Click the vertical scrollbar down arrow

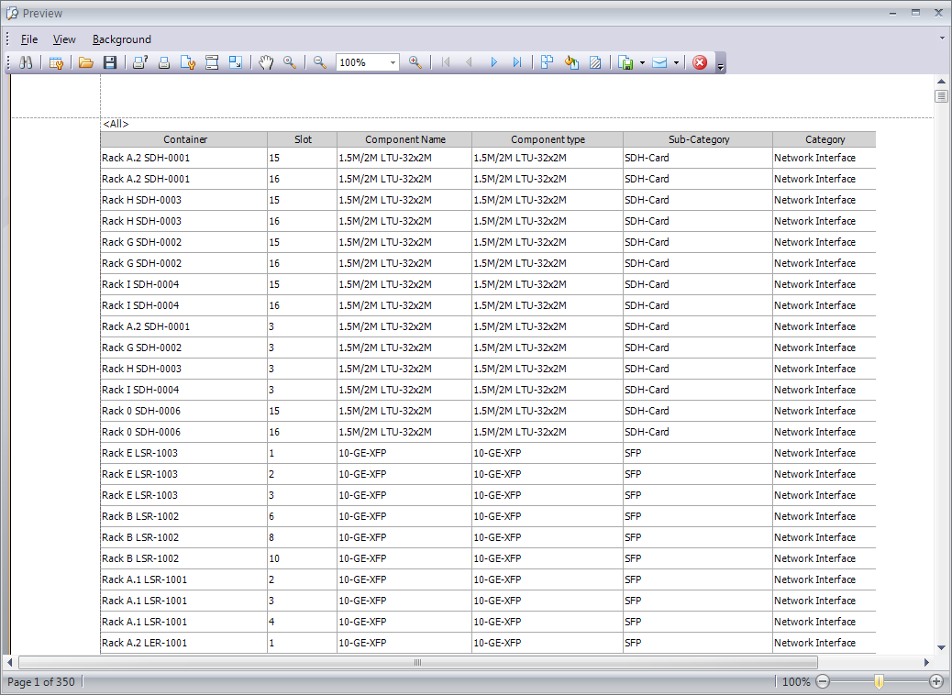click(941, 647)
